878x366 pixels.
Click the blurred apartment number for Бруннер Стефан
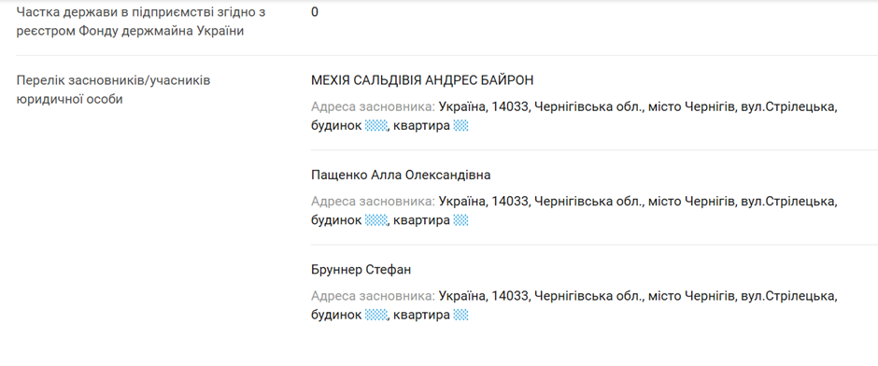[460, 315]
